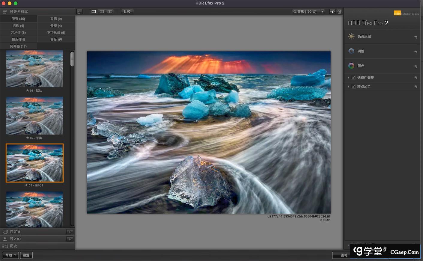423x261 pixels.
Task: Add custom preset with 自定义 plus button
Action: (70, 232)
